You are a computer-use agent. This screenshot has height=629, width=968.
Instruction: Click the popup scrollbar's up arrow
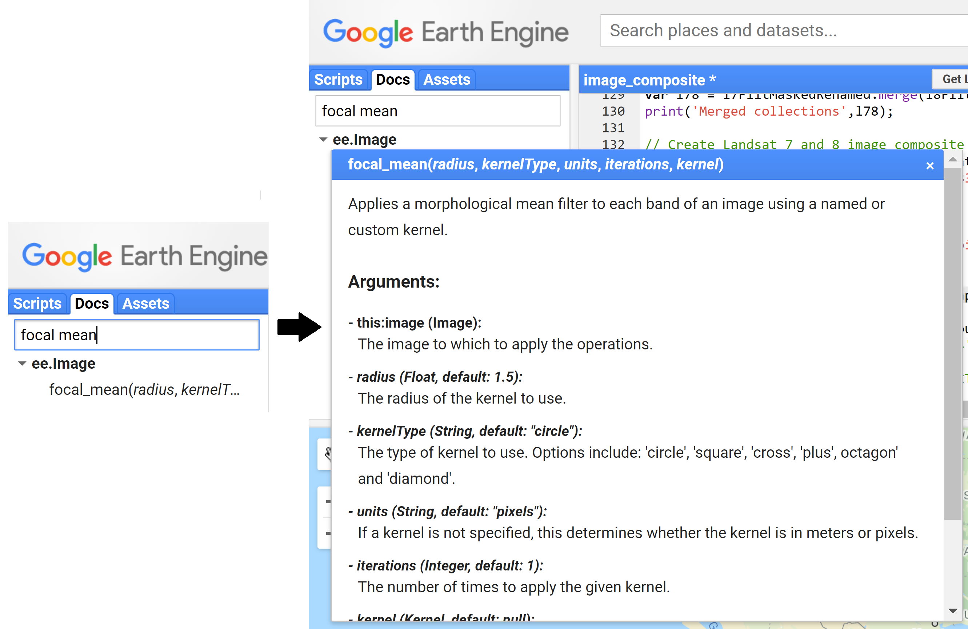coord(952,160)
